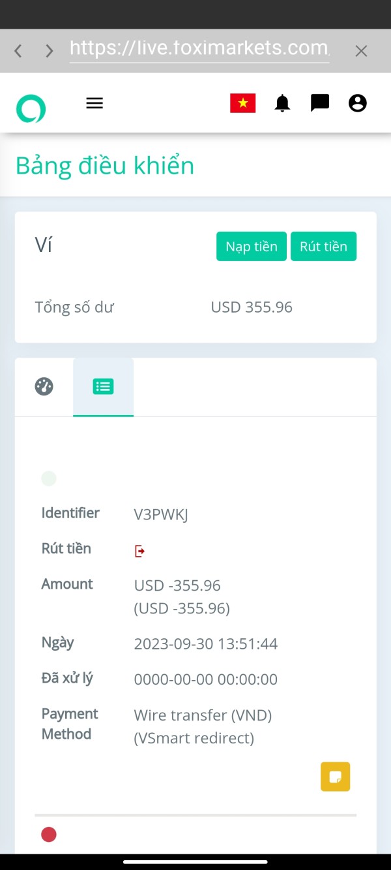Open the chat messages icon
Image resolution: width=391 pixels, height=870 pixels.
[x=319, y=103]
